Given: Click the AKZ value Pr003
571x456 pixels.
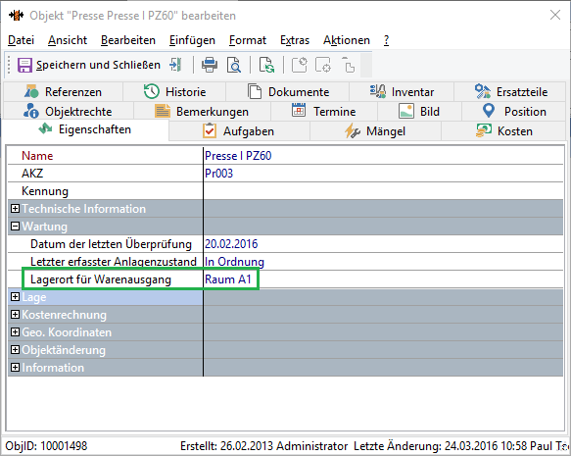Looking at the screenshot, I should pos(218,174).
